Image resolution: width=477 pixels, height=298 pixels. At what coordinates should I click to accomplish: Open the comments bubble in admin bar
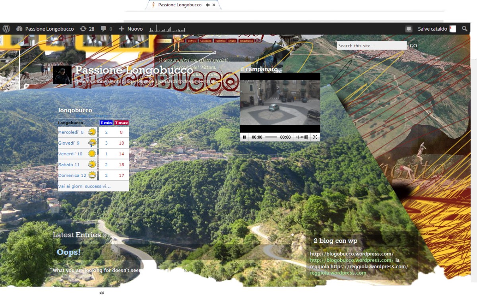click(x=106, y=29)
